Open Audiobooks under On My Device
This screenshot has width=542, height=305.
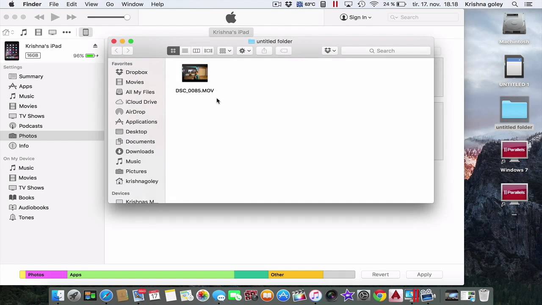33,208
